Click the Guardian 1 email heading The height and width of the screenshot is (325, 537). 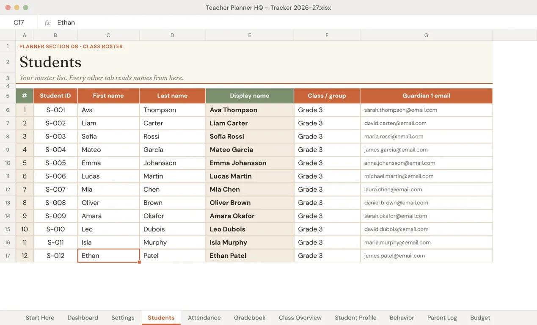point(426,96)
